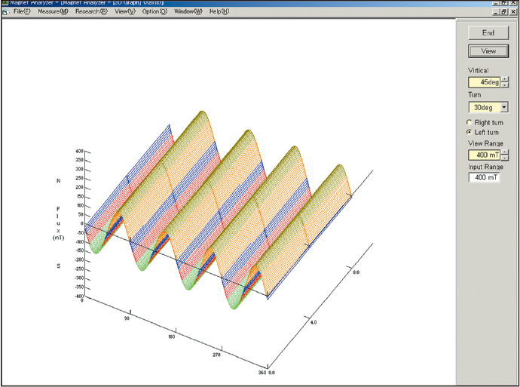Click the Magnet Analyzer title bar icon
The image size is (520, 387).
(5, 2)
